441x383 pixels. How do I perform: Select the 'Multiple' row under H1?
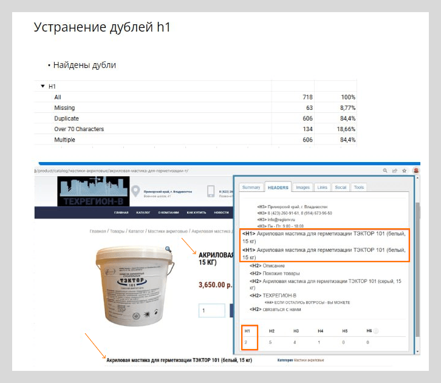point(196,140)
